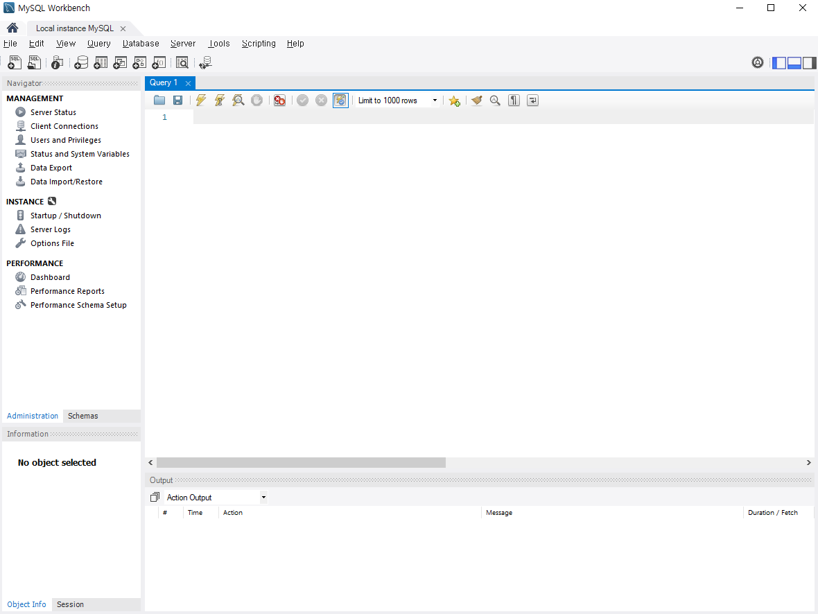Toggle invisible characters display icon
Viewport: 818px width, 614px height.
(x=514, y=100)
